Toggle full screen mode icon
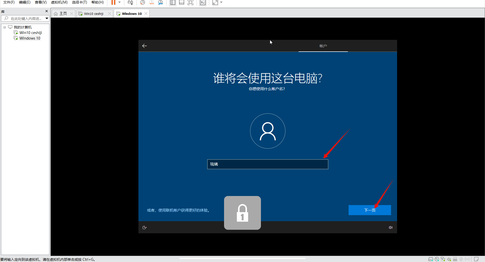The image size is (485, 262). point(190,3)
